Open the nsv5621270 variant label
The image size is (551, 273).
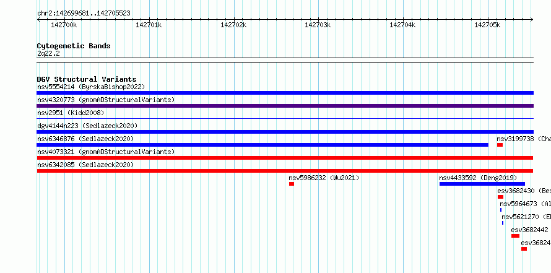point(526,217)
